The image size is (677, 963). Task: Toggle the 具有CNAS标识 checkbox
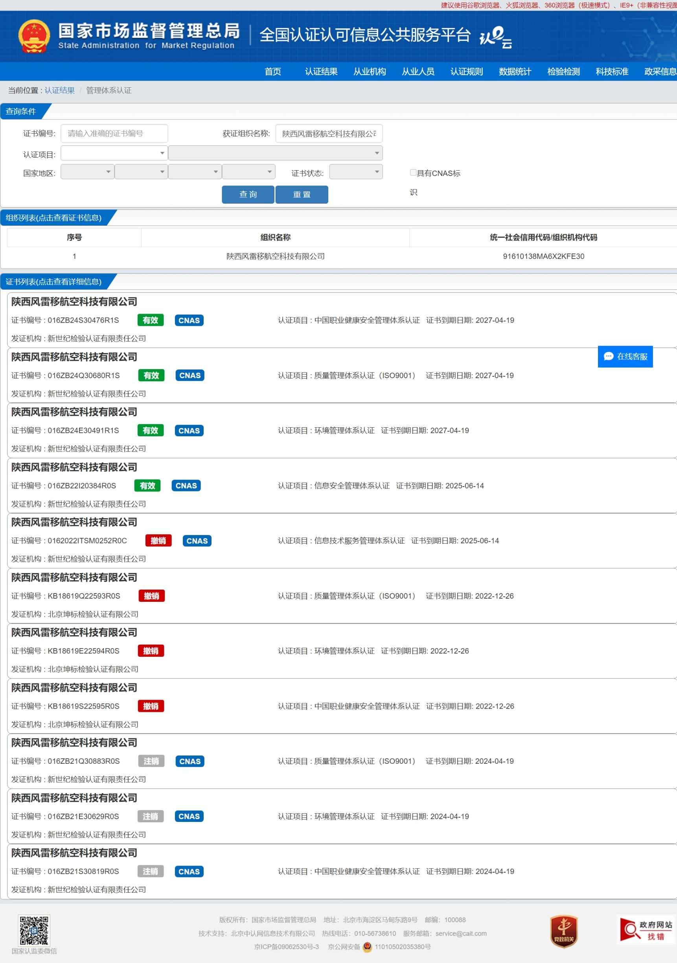tap(413, 173)
